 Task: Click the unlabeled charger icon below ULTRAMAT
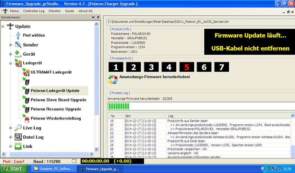(26, 81)
